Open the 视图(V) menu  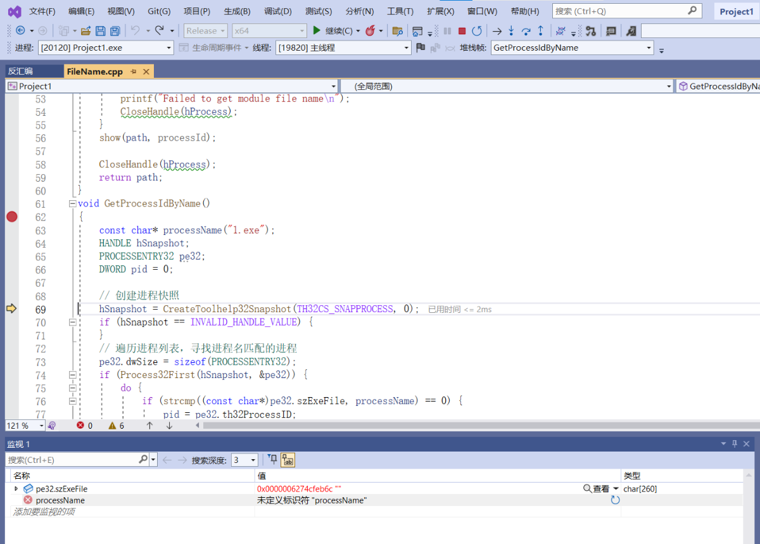pos(120,11)
